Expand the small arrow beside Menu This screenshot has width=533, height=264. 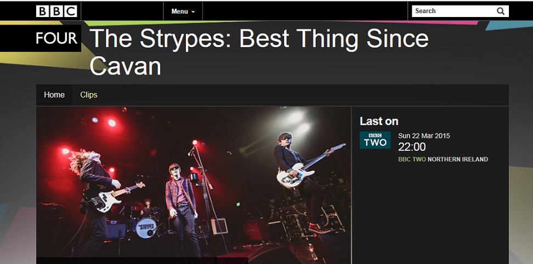pyautogui.click(x=193, y=12)
